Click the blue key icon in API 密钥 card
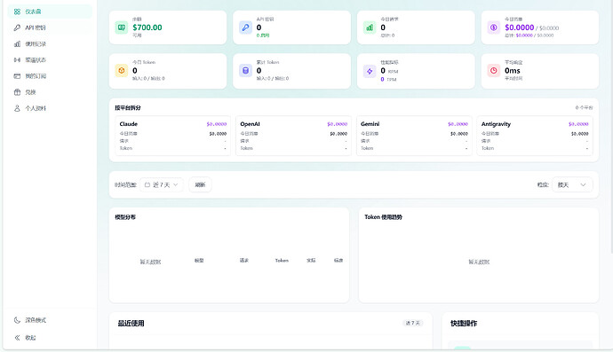Image resolution: width=613 pixels, height=352 pixels. point(245,27)
